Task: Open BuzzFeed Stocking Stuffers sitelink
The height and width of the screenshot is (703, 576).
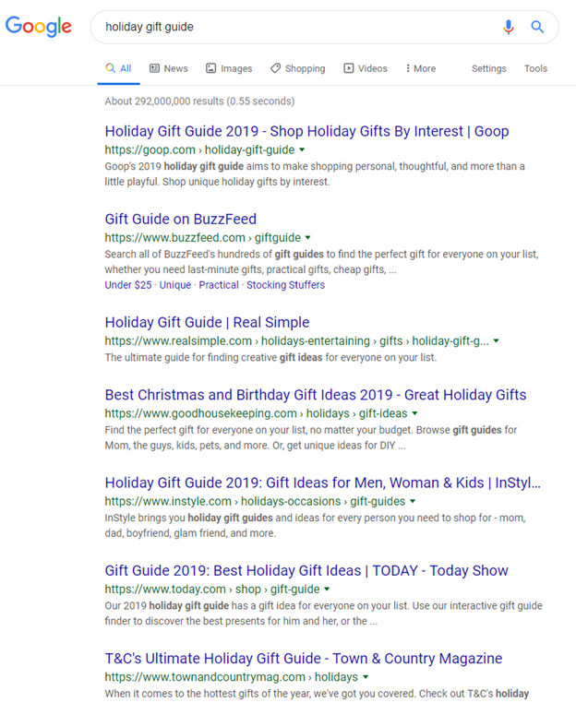Action: tap(286, 285)
